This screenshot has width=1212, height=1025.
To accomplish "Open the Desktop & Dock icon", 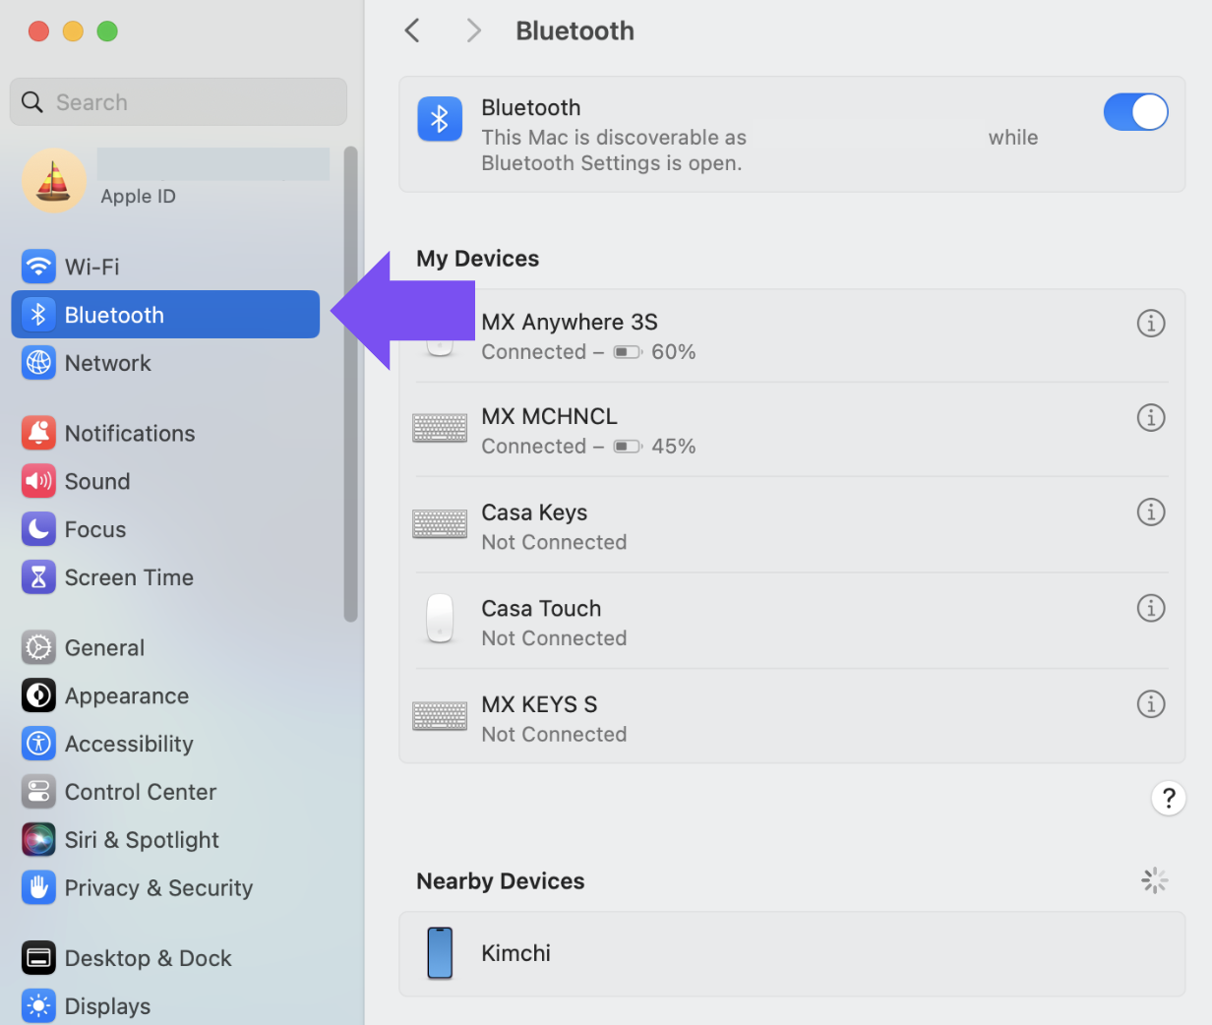I will 38,958.
